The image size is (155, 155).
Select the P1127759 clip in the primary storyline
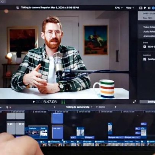pyautogui.click(x=89, y=143)
